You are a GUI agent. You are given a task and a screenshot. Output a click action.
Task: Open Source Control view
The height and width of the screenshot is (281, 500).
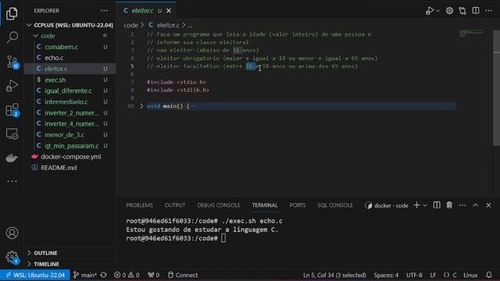[x=12, y=62]
